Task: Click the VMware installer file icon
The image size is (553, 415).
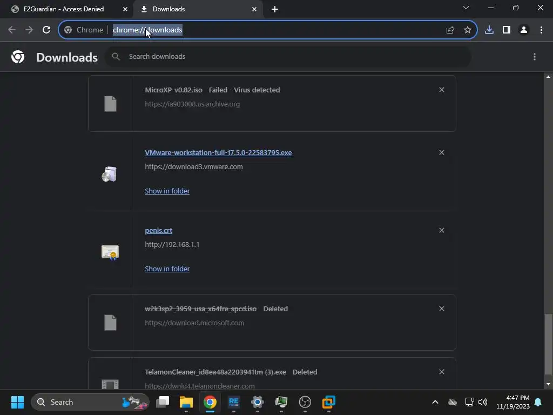Action: [110, 175]
